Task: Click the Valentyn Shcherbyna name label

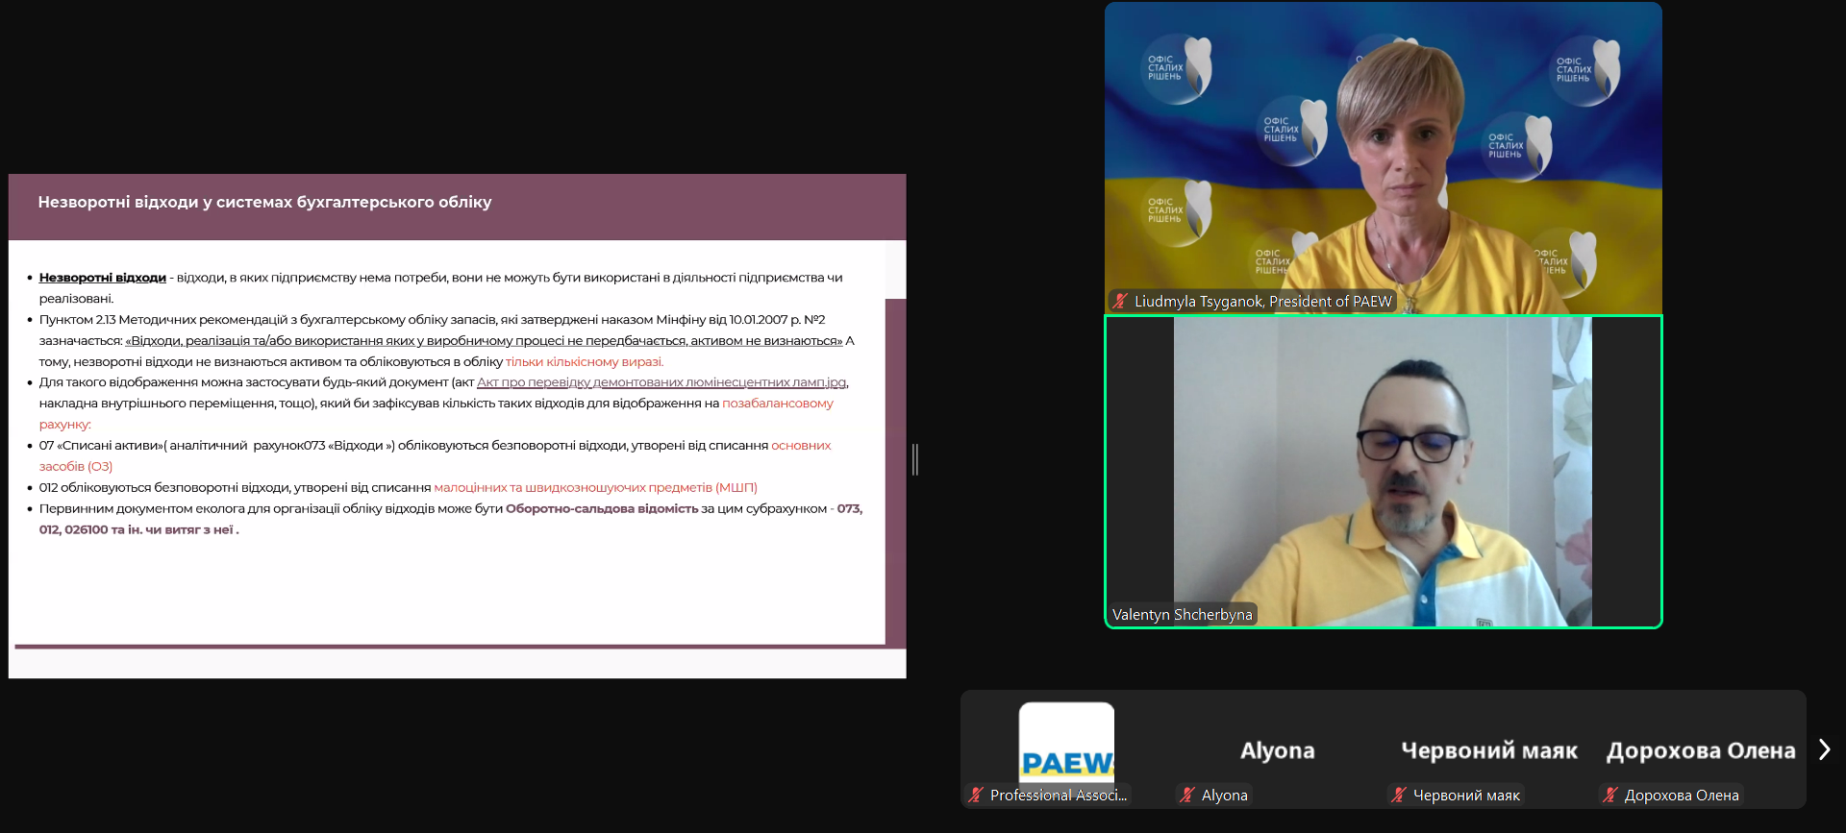Action: 1182,615
